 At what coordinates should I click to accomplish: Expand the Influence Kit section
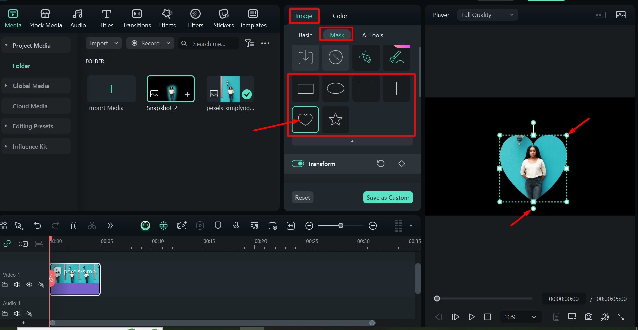(6, 146)
